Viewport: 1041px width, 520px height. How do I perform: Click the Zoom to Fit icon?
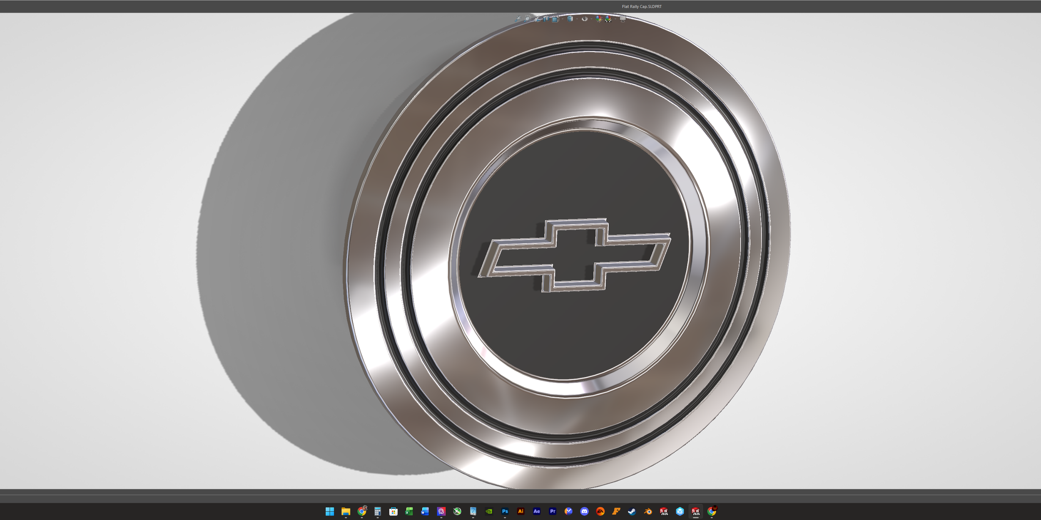pyautogui.click(x=518, y=19)
